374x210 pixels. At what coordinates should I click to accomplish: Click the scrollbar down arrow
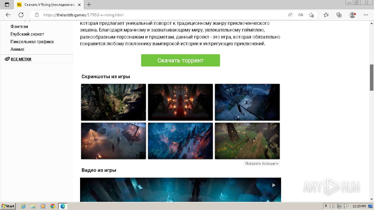click(x=372, y=199)
